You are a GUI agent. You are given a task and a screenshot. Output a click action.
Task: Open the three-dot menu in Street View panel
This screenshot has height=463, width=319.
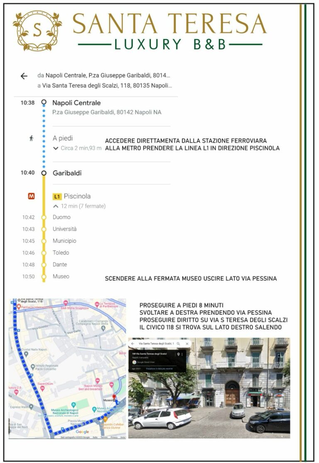point(182,354)
